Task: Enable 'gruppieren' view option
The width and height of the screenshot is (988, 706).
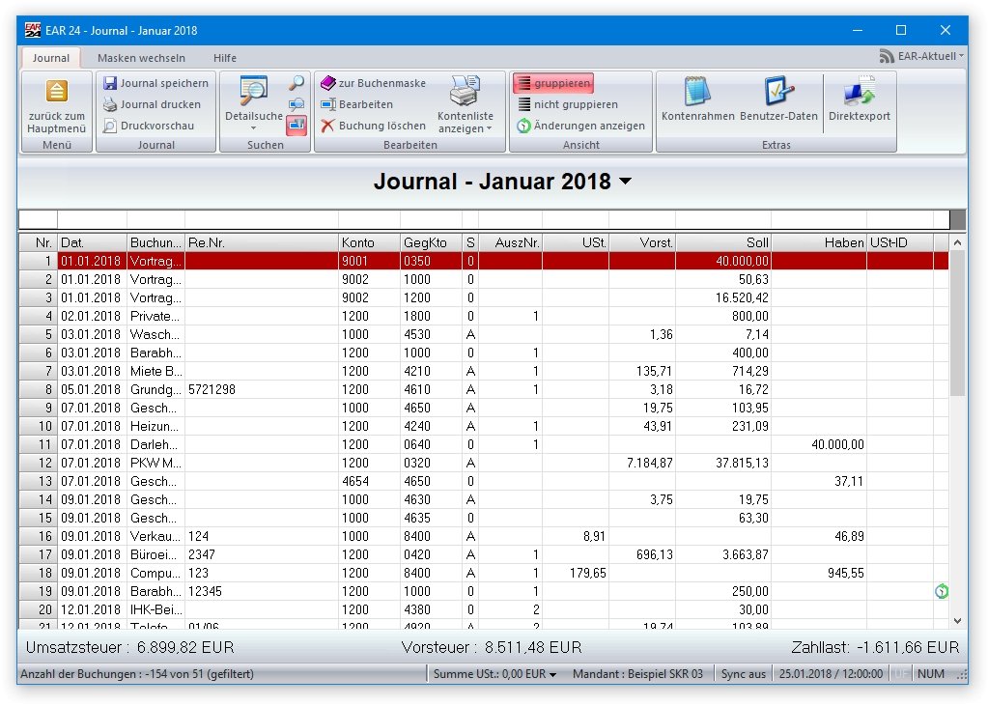Action: coord(553,83)
